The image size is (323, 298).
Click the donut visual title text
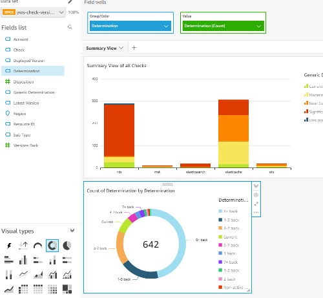tap(130, 191)
